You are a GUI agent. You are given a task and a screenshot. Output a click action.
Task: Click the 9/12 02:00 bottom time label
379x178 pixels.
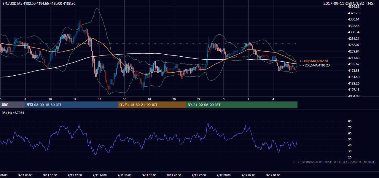[248, 175]
